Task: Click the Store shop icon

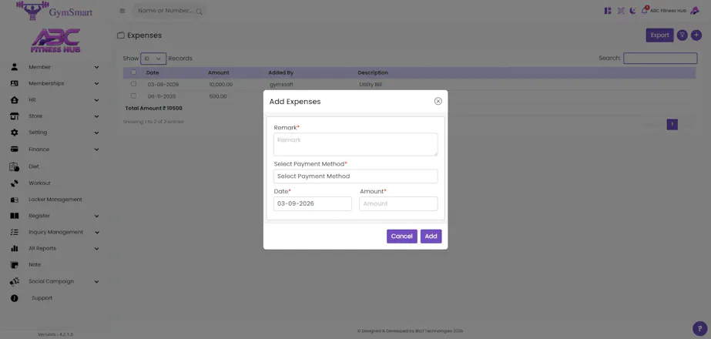Action: [x=14, y=116]
